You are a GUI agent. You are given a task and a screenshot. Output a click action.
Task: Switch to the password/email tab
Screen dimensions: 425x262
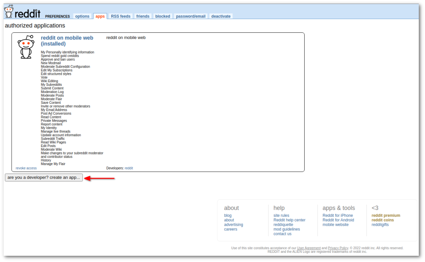click(191, 16)
